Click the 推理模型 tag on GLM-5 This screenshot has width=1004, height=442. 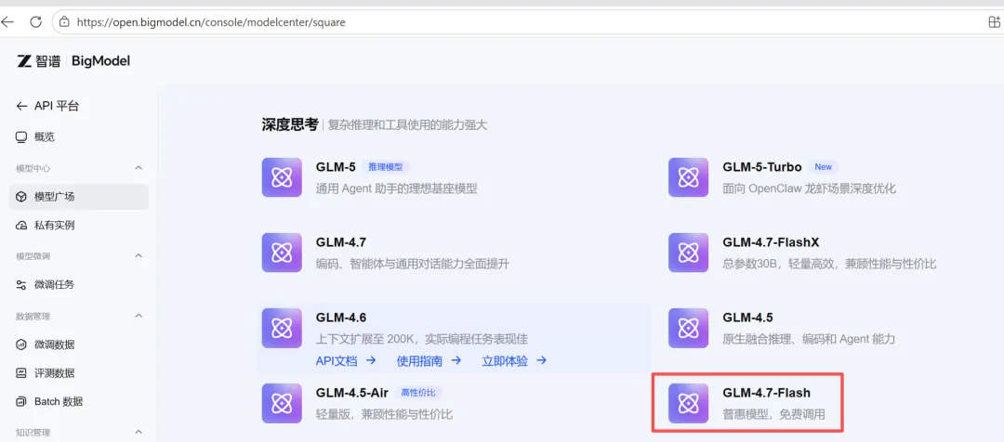[x=386, y=167]
